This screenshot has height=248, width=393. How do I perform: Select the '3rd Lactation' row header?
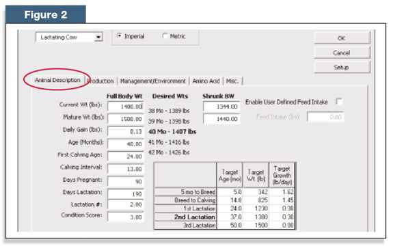pyautogui.click(x=186, y=225)
